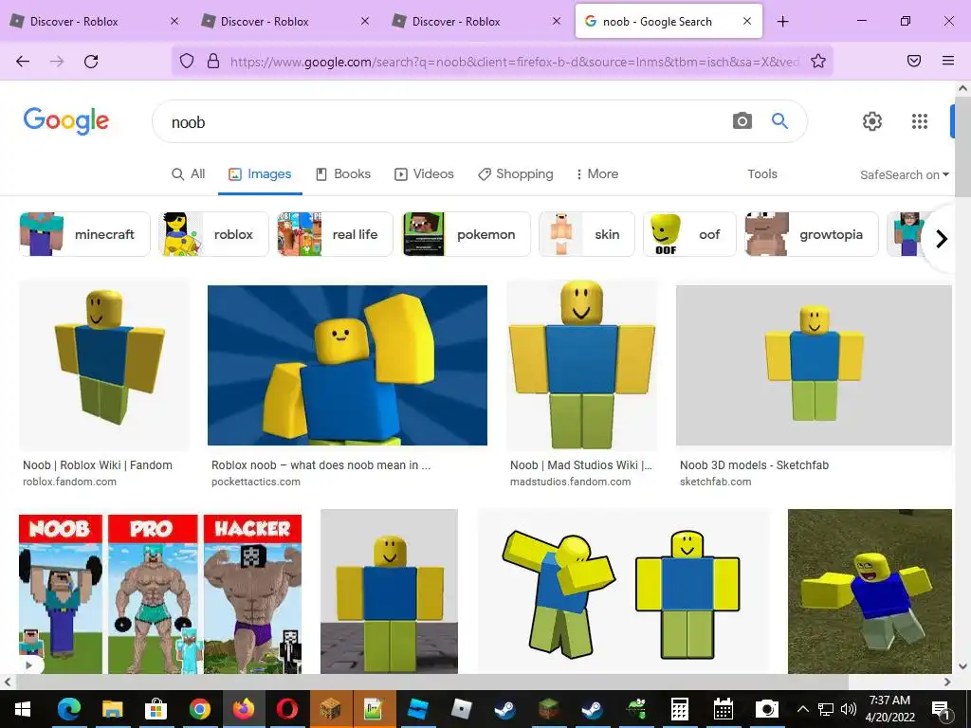Open the Google apps grid

coord(920,121)
